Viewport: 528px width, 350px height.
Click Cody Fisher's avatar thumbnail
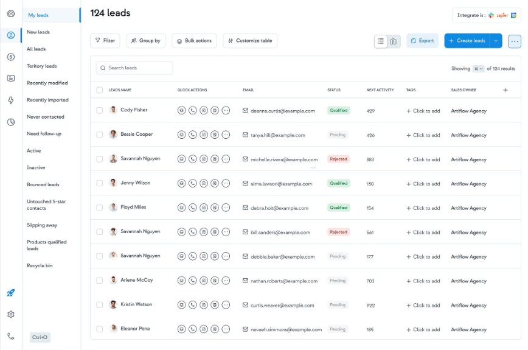point(113,110)
